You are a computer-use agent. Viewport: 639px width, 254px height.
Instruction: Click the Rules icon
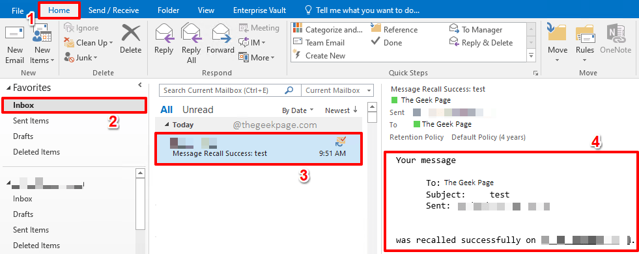[x=584, y=33]
